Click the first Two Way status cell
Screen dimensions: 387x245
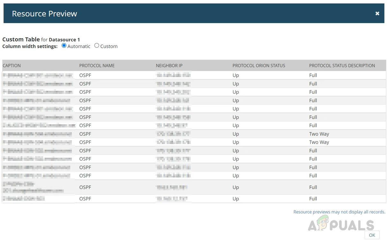pyautogui.click(x=319, y=134)
